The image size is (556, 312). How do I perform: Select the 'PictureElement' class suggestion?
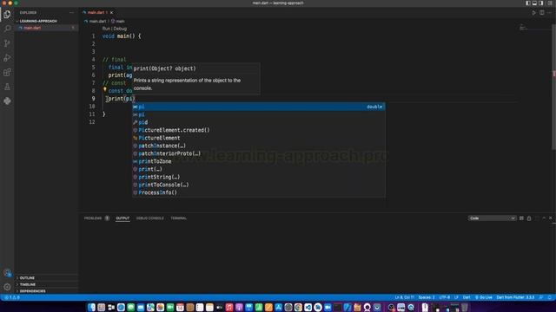[x=259, y=138]
